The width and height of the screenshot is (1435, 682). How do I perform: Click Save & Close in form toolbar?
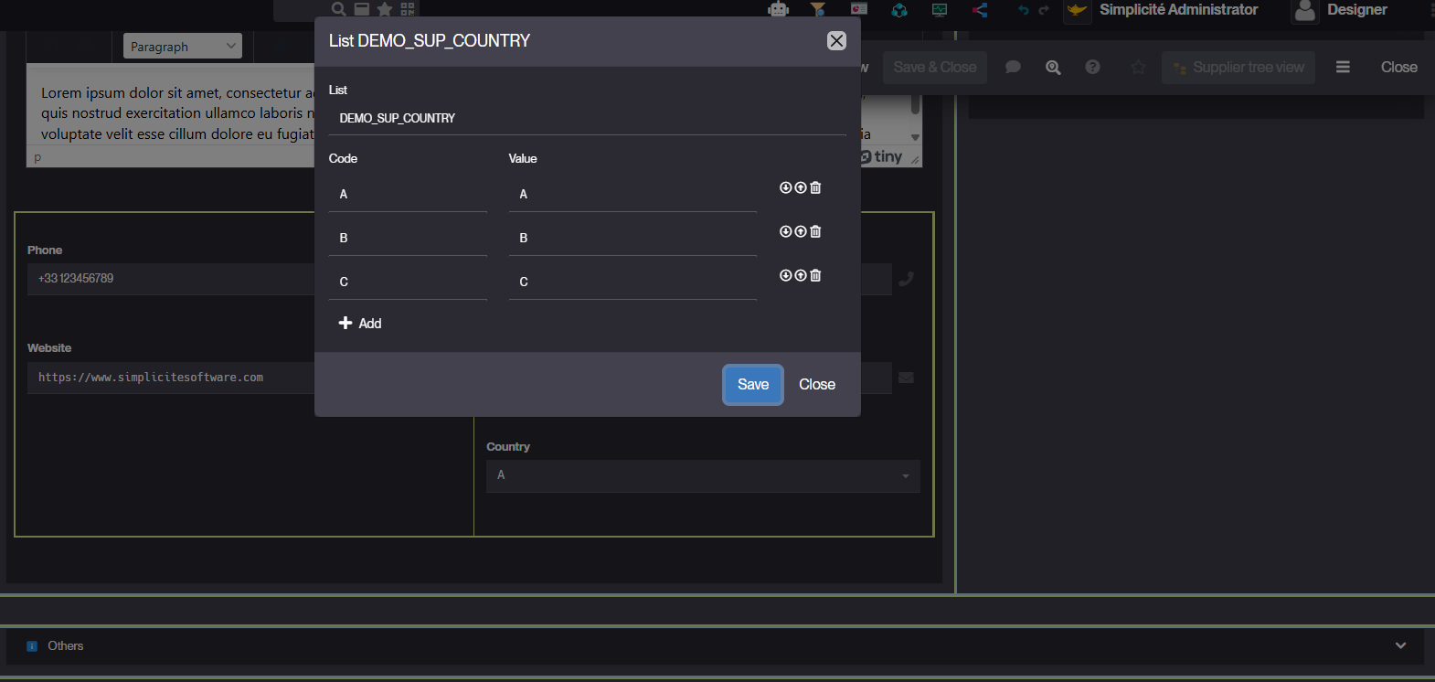pyautogui.click(x=935, y=67)
